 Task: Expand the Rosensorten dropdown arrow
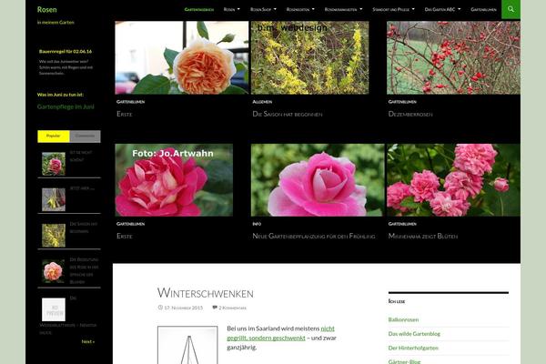313,9
